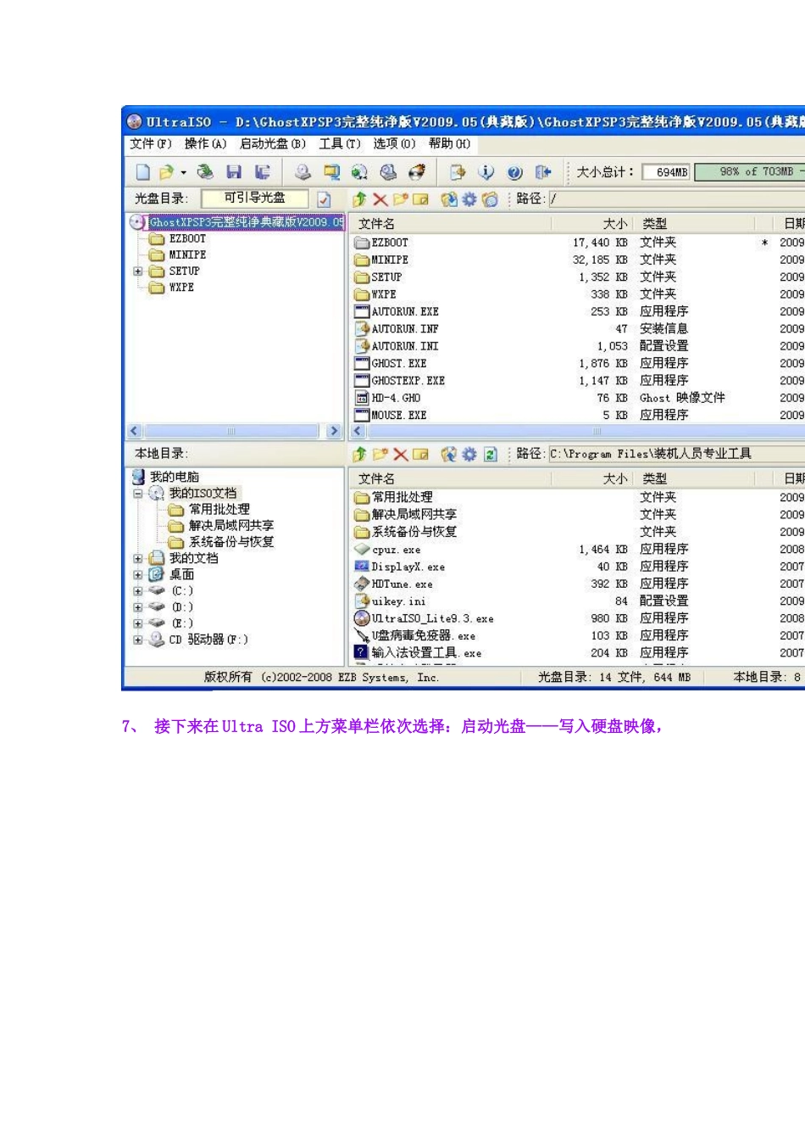Open the 选项(O) menu
The height and width of the screenshot is (1140, 805).
click(395, 144)
